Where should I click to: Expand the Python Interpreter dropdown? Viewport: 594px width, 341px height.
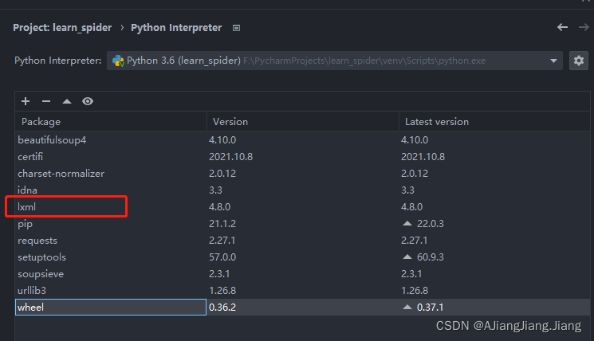pyautogui.click(x=554, y=61)
